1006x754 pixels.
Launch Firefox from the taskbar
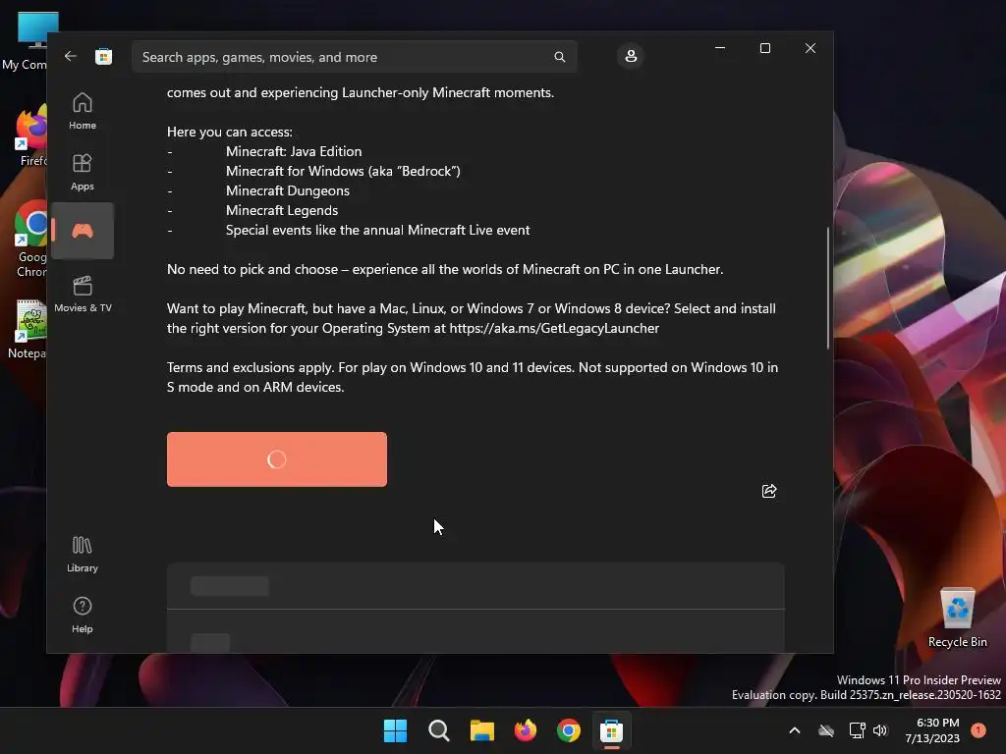(x=526, y=730)
